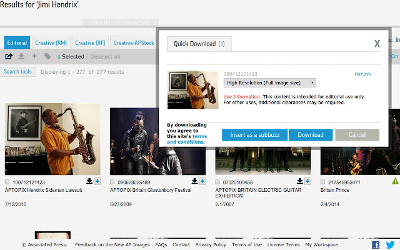Viewport: 400px width, 250px height.
Task: Open the saxophone player thumbnail in results
Action: [x=52, y=139]
